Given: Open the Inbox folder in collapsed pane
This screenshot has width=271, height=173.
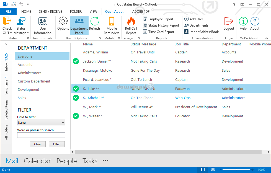Looking at the screenshot, I should pyautogui.click(x=6, y=62).
